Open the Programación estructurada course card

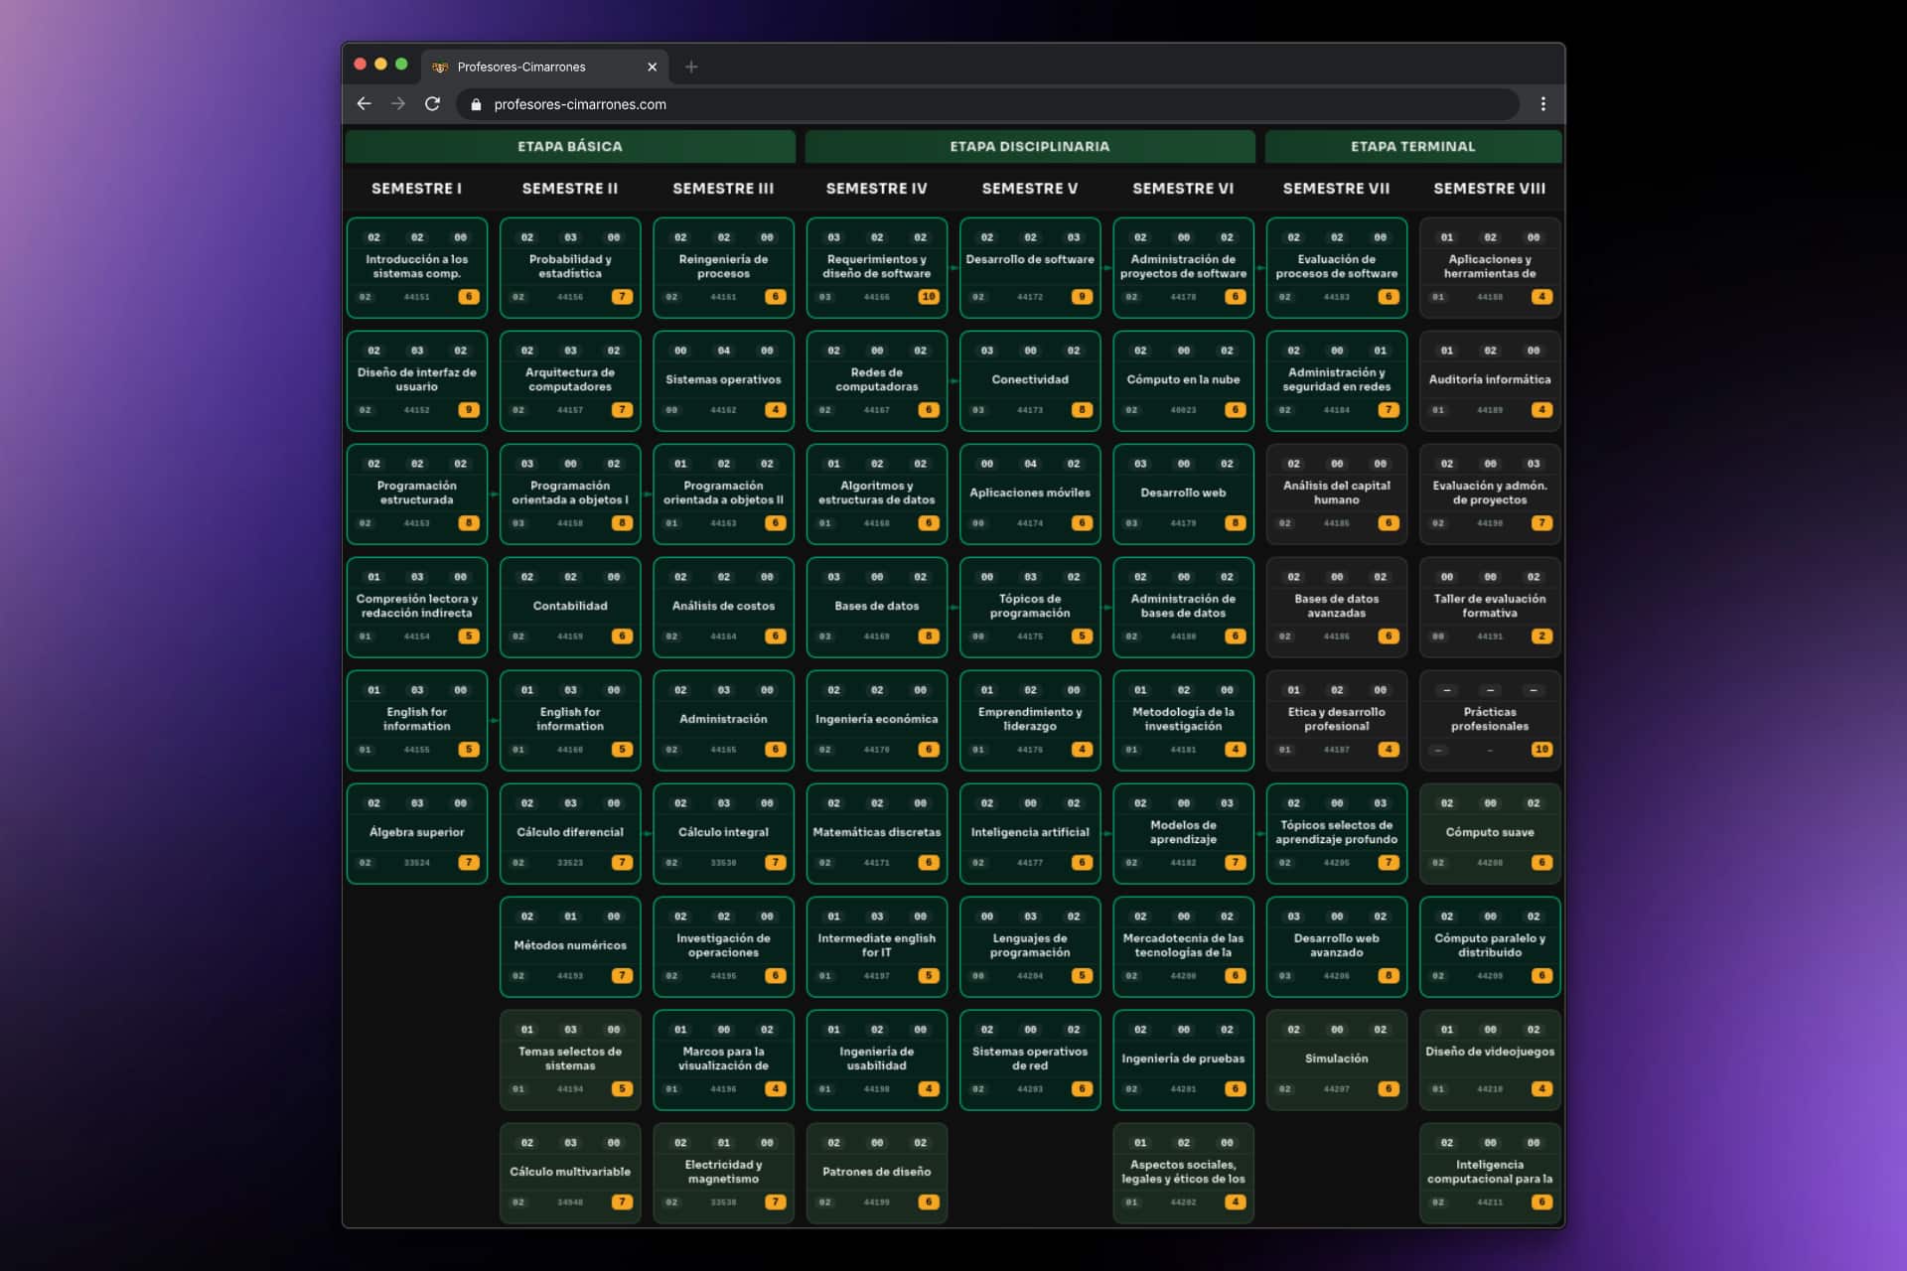417,494
